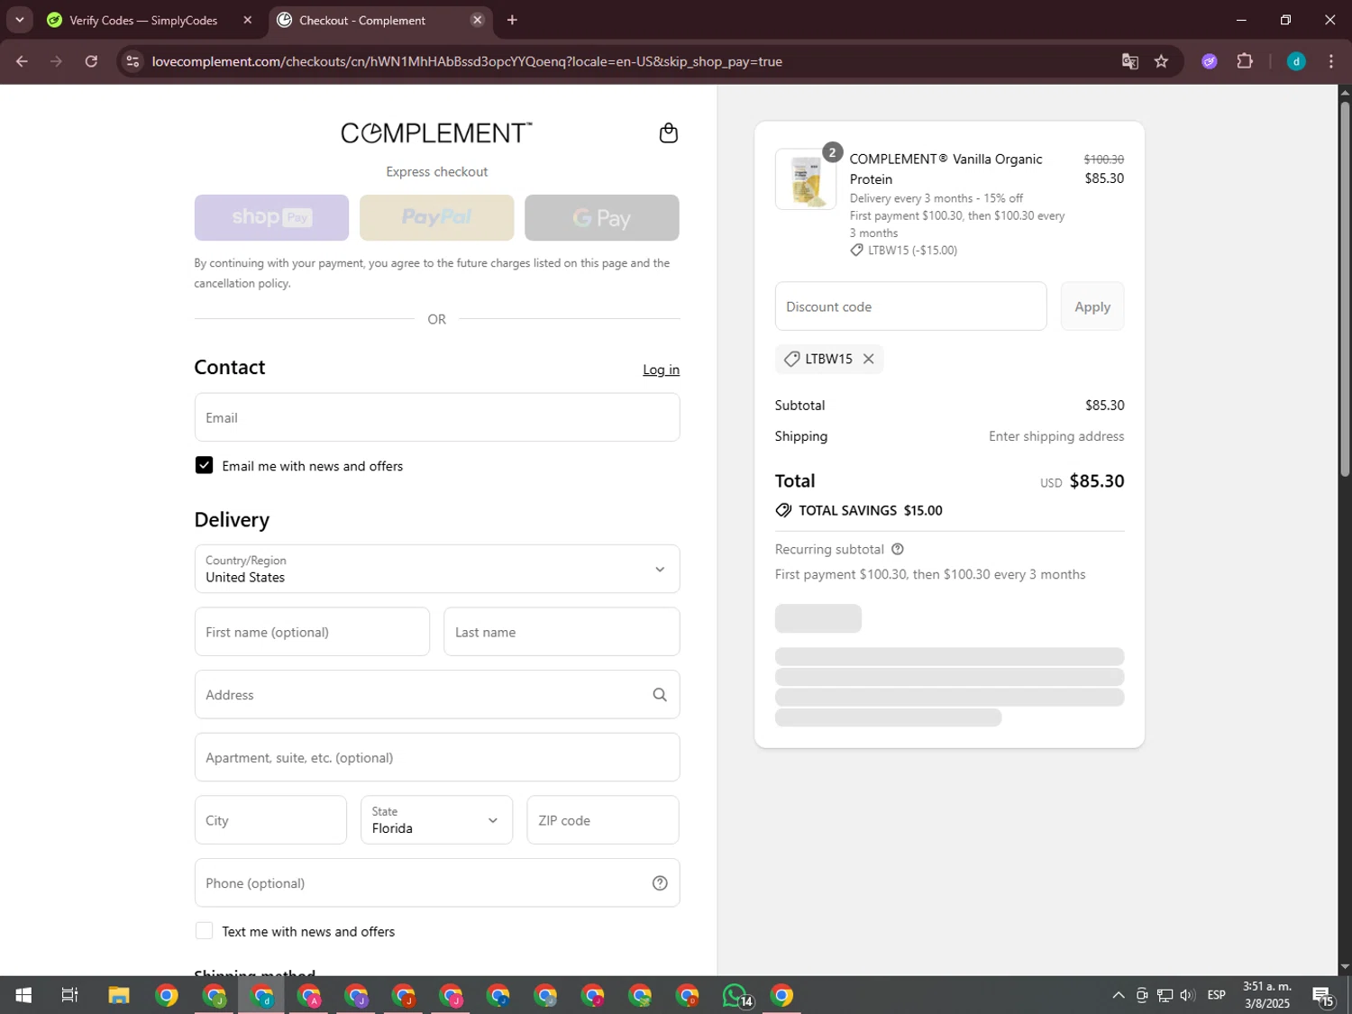
Task: Focus the Apartment, suite, etc. field
Action: point(437,757)
